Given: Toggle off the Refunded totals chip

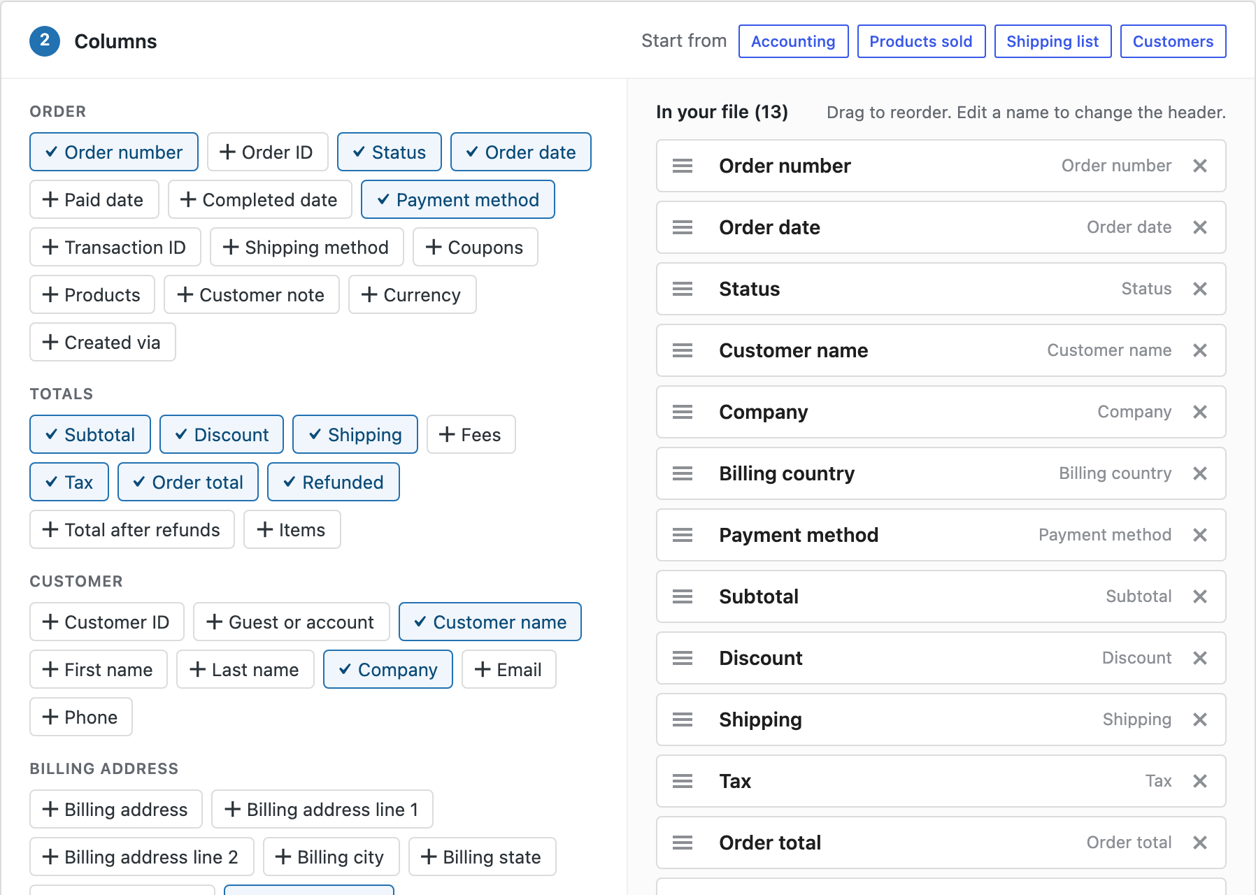Looking at the screenshot, I should (x=334, y=482).
